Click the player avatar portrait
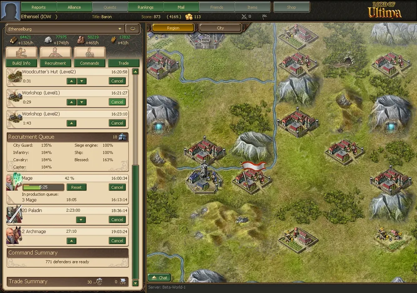The width and height of the screenshot is (417, 293). click(x=10, y=10)
